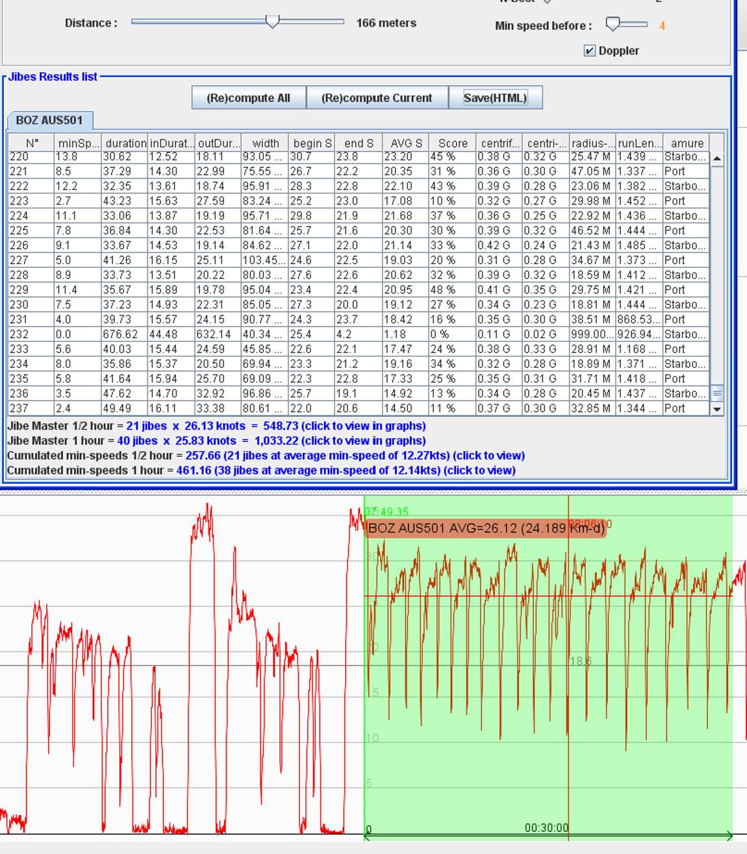
Task: Click the Min speed before slider handle
Action: tap(613, 24)
